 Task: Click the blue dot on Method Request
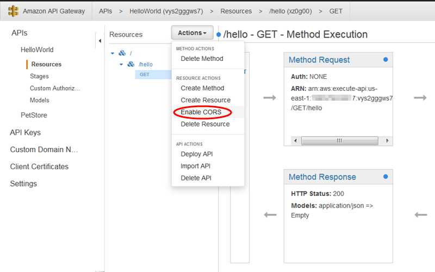[386, 59]
